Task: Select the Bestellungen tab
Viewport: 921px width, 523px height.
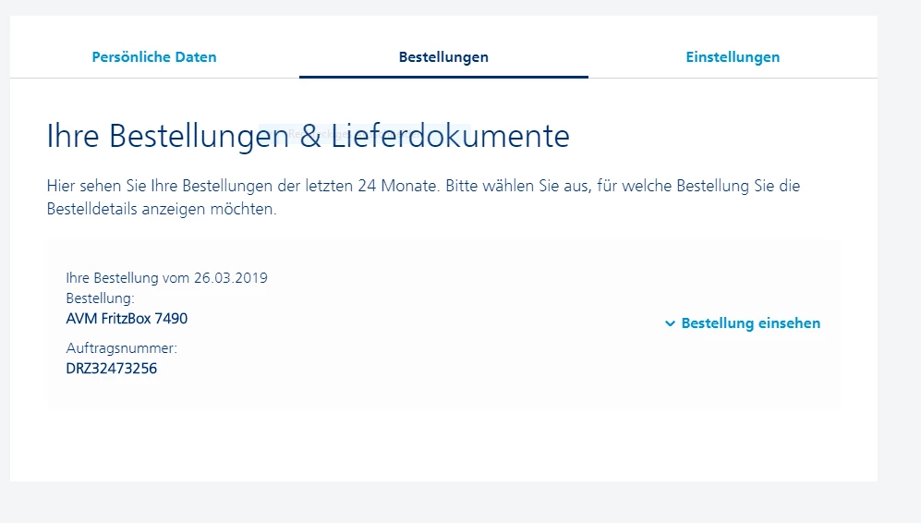Action: [443, 57]
